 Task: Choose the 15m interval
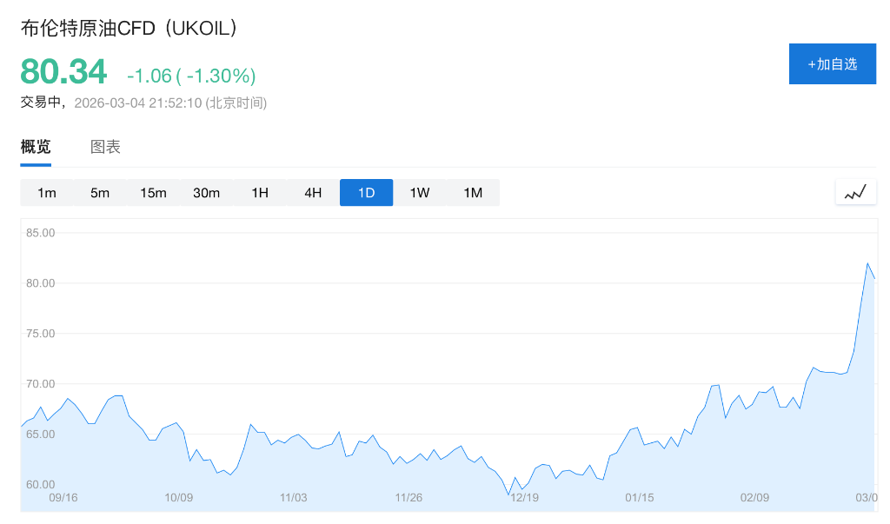click(x=153, y=193)
